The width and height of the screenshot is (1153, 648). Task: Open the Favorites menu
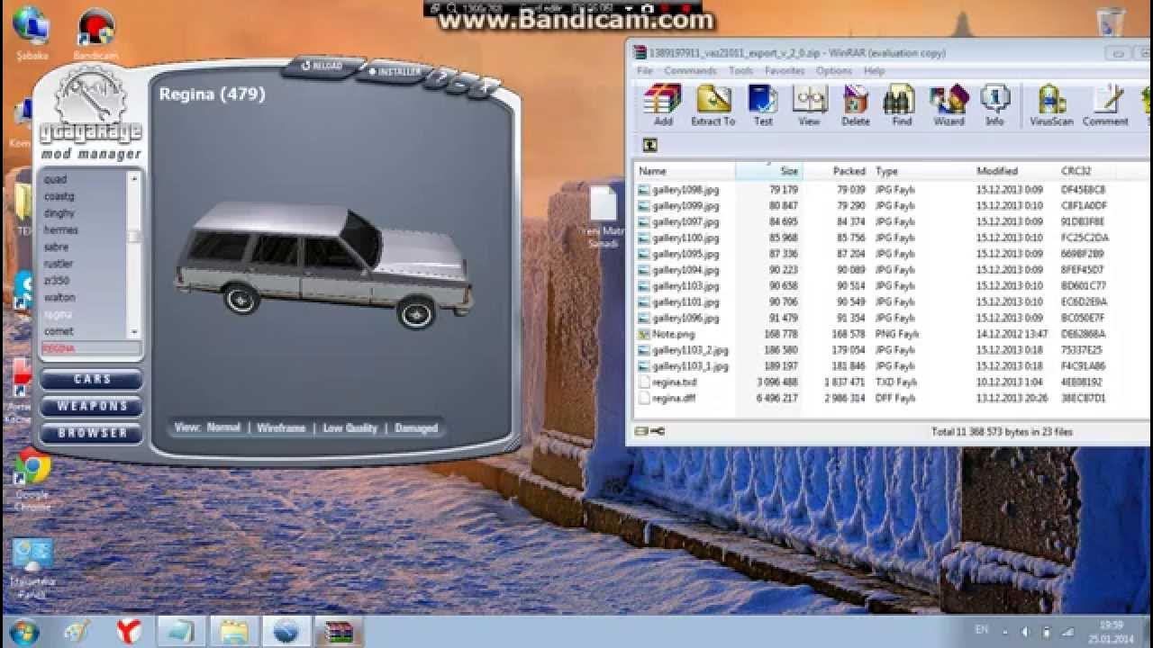pos(785,71)
